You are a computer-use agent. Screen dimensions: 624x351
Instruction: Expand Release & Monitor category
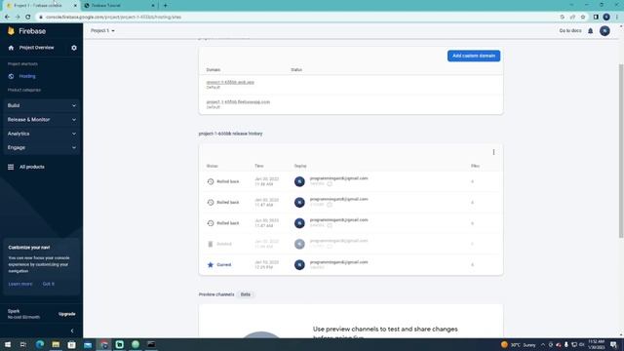tap(41, 119)
